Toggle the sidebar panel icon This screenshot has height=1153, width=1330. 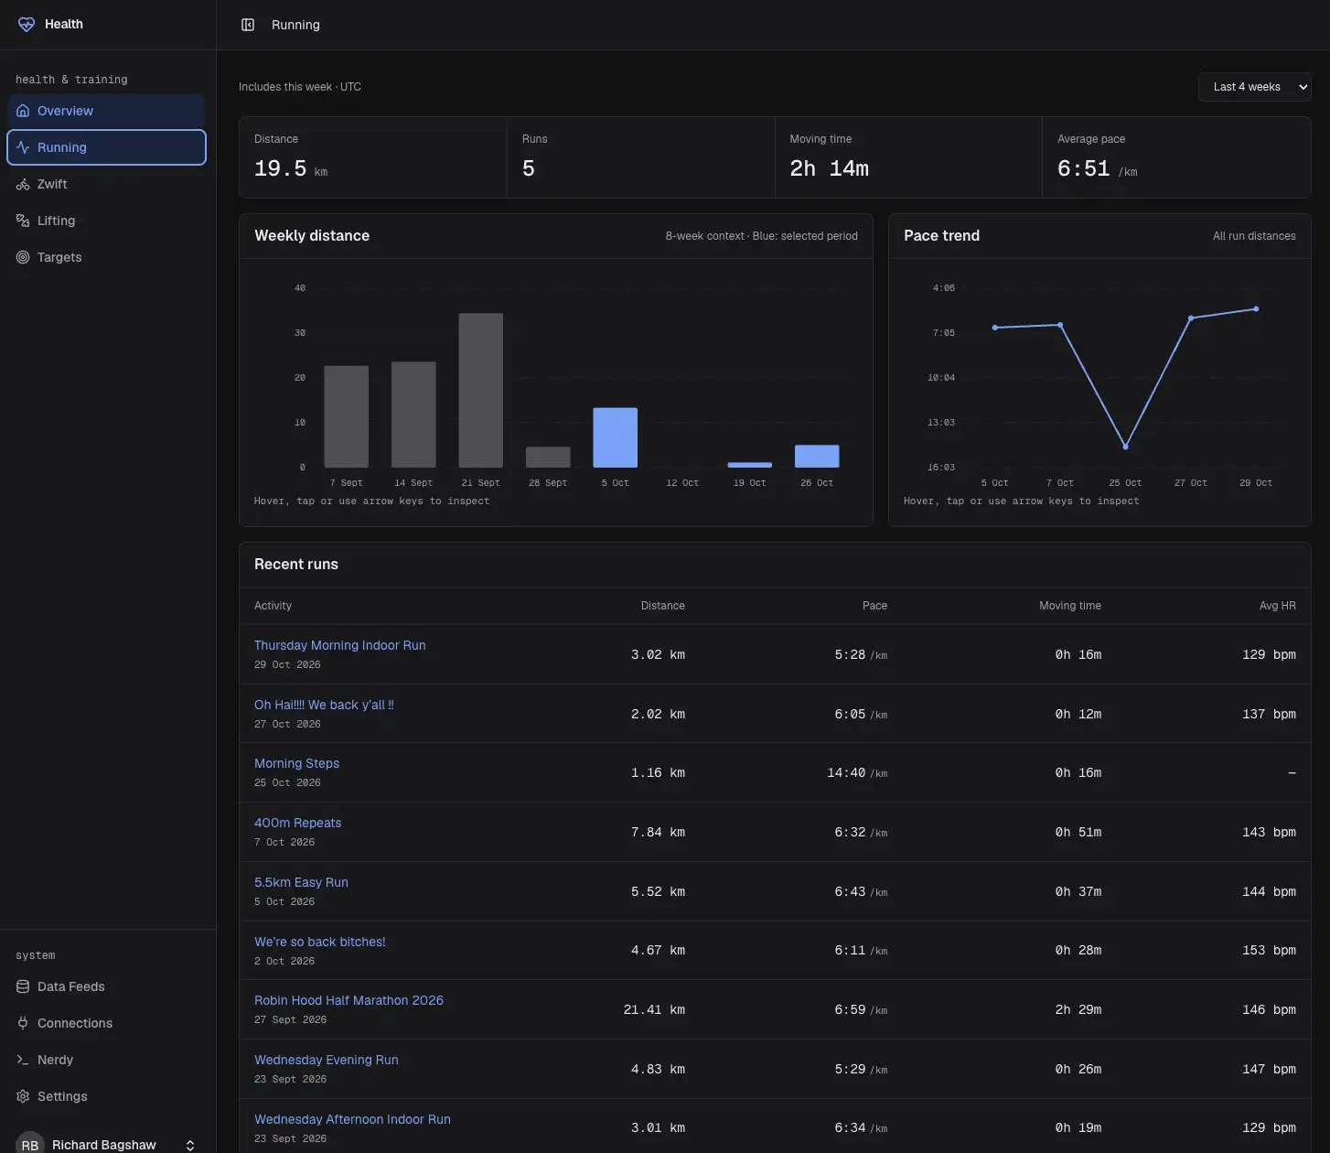pos(248,25)
